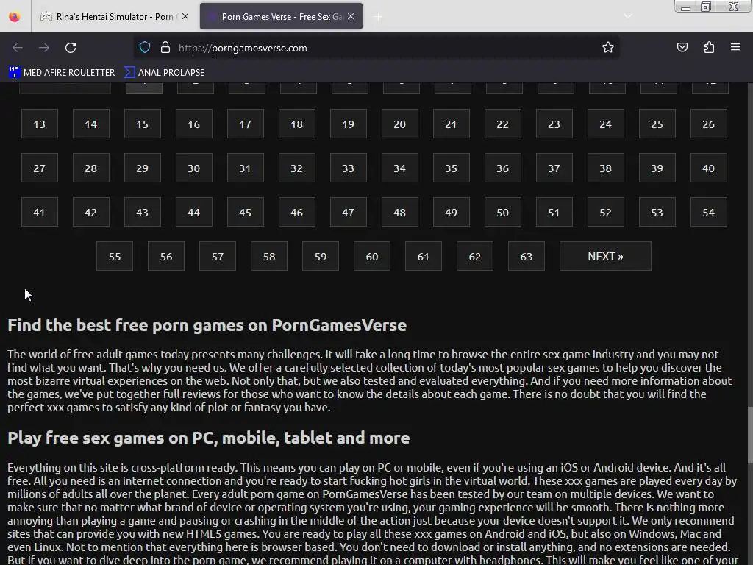Viewport: 753px width, 565px height.
Task: Click the Firefox logo icon
Action: [15, 16]
